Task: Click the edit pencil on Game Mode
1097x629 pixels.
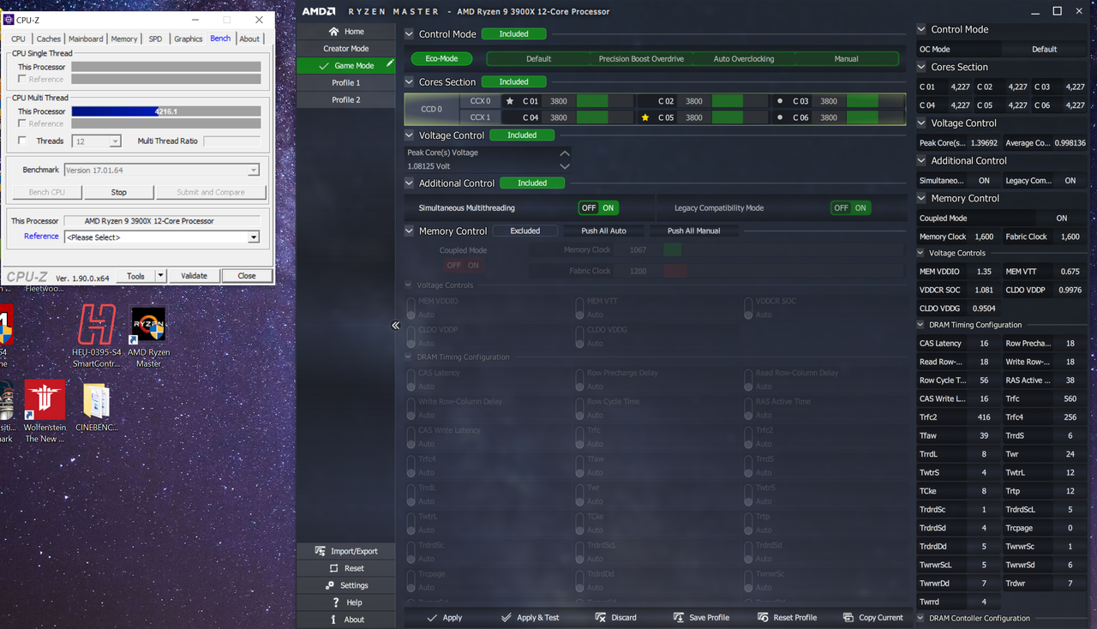Action: coord(390,64)
